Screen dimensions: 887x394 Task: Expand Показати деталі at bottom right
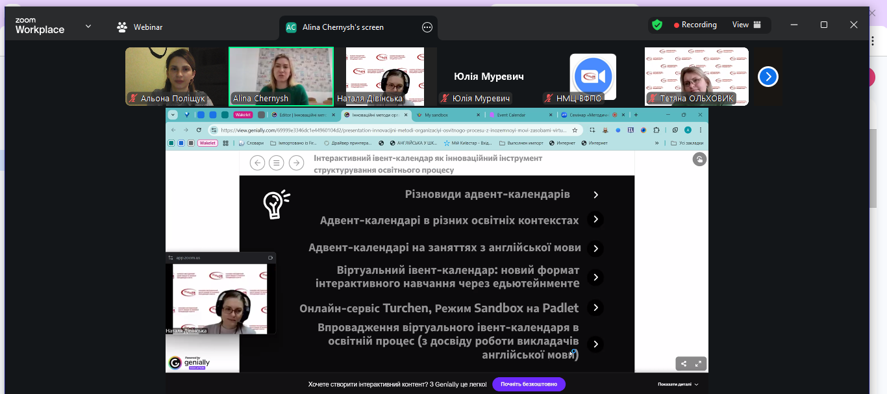tap(678, 384)
